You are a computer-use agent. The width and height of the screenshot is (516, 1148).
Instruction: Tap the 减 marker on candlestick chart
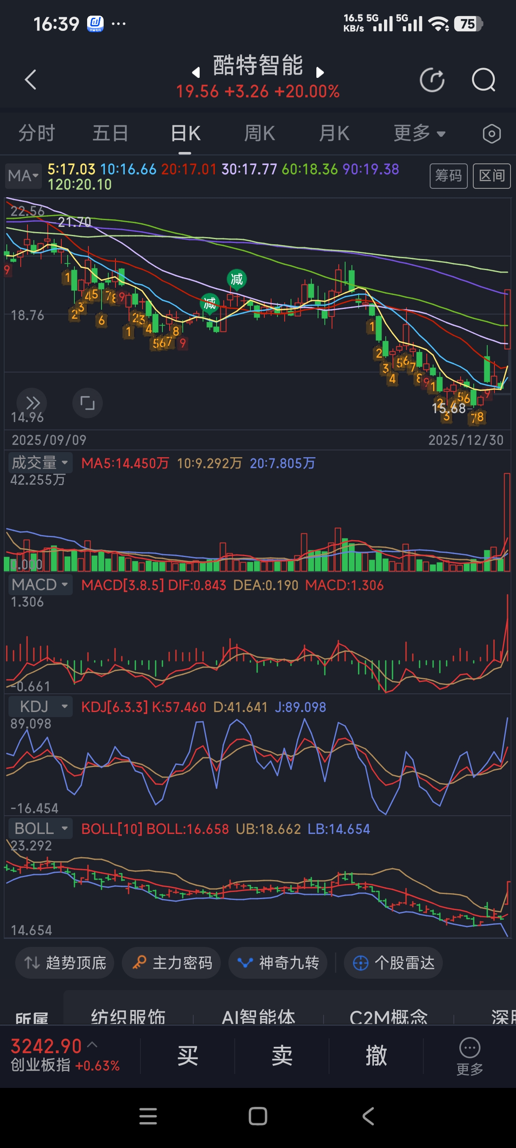point(236,279)
